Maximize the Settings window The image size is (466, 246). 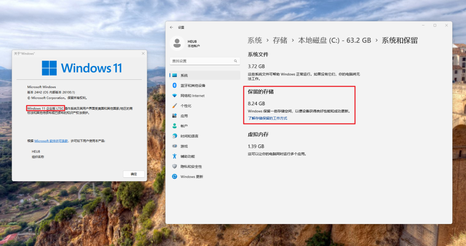point(435,25)
